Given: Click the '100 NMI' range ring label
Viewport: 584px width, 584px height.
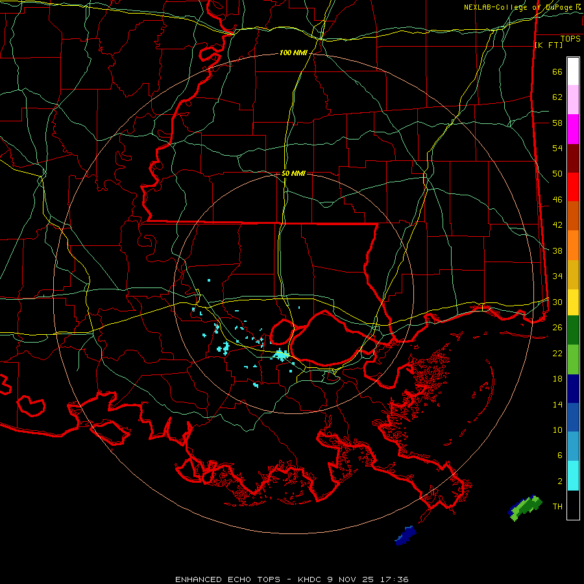Looking at the screenshot, I should pos(293,53).
